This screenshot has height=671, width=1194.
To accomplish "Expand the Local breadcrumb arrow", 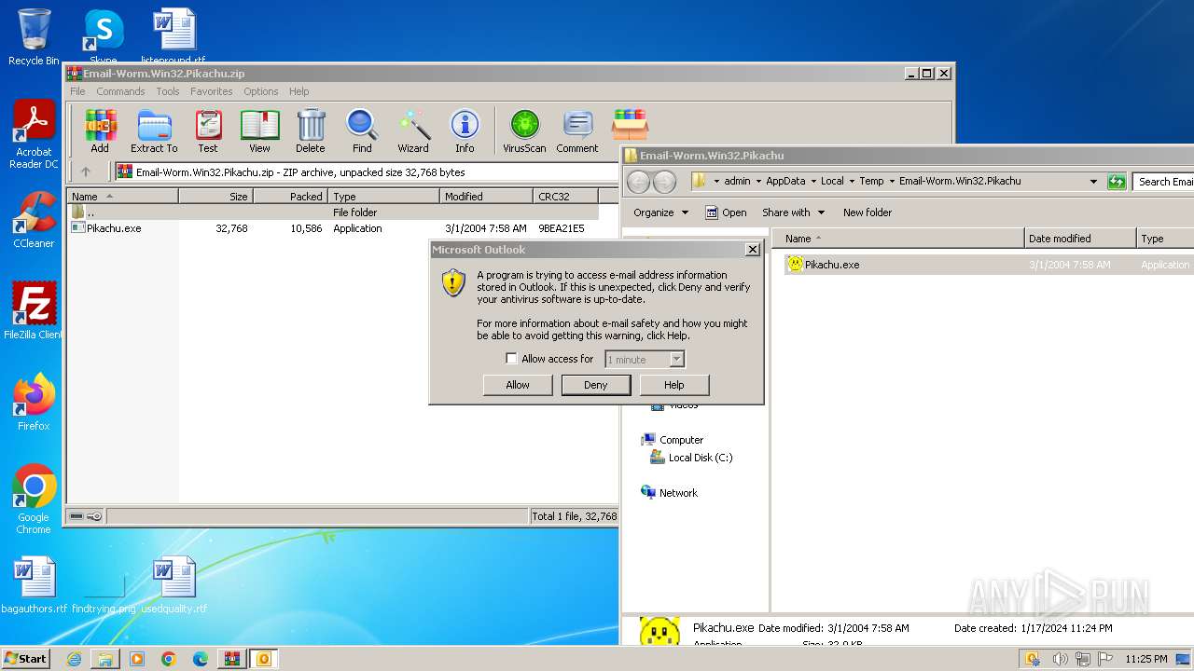I will click(x=852, y=182).
